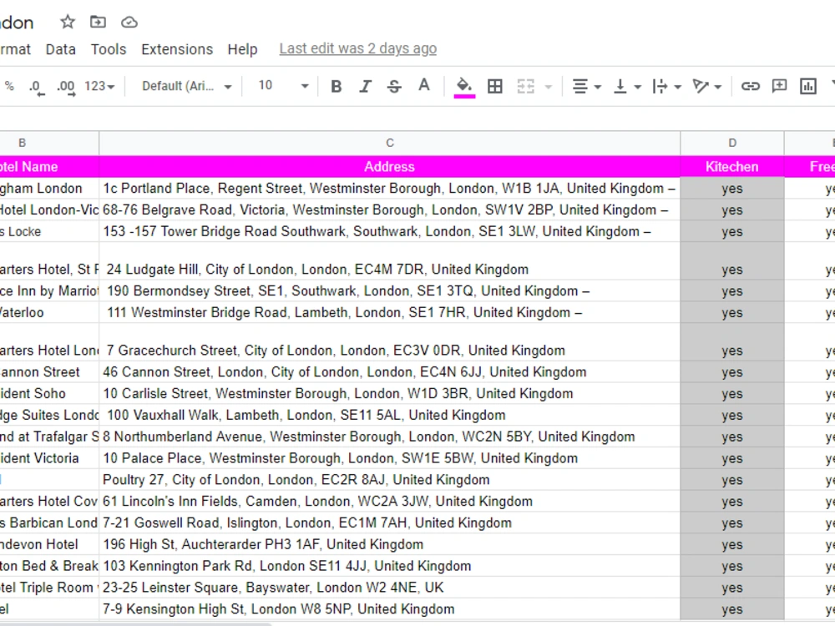835x626 pixels.
Task: Open more number formats (123) dropdown
Action: pos(99,86)
